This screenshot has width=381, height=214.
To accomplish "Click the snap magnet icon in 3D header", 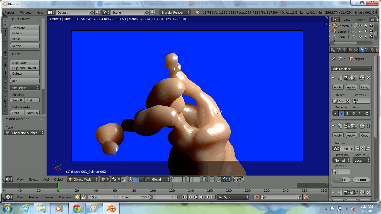I will 219,179.
